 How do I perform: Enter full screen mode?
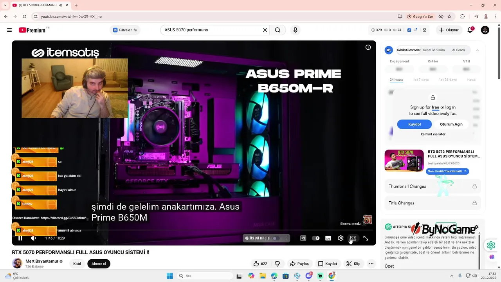click(x=366, y=238)
